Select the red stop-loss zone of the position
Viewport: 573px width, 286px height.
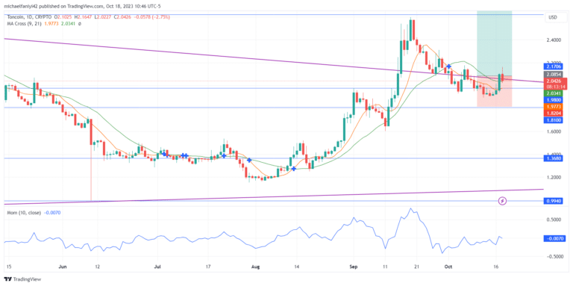click(495, 91)
